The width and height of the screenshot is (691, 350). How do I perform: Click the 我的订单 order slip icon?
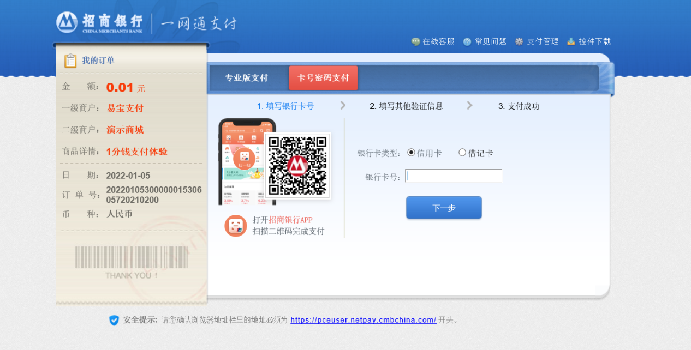[70, 60]
